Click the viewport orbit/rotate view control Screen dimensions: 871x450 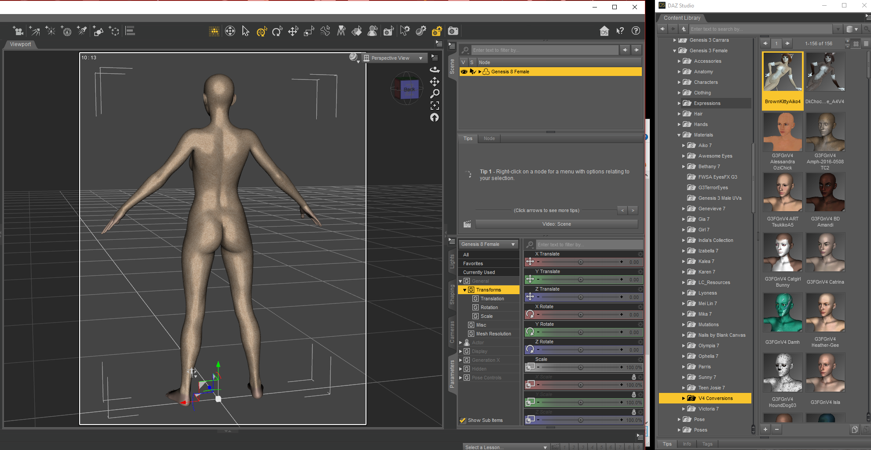point(435,70)
